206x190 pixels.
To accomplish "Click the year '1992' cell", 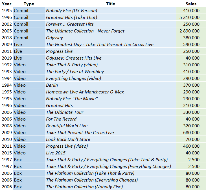I will tap(7, 65).
